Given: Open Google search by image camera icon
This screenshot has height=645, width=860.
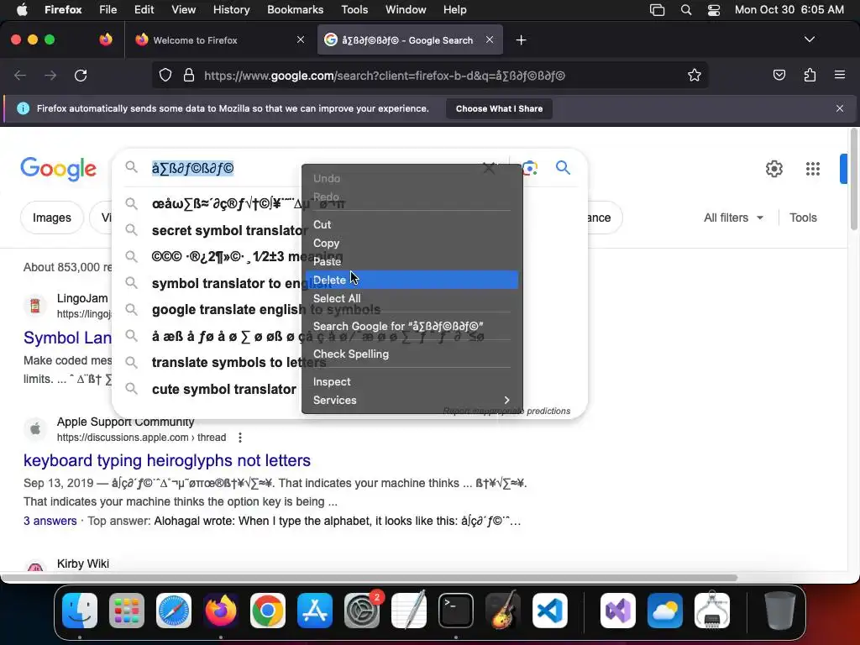Looking at the screenshot, I should coord(530,168).
